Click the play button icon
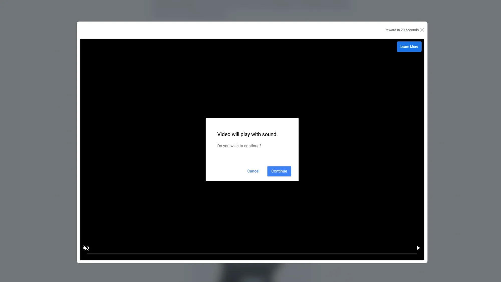 (x=418, y=248)
